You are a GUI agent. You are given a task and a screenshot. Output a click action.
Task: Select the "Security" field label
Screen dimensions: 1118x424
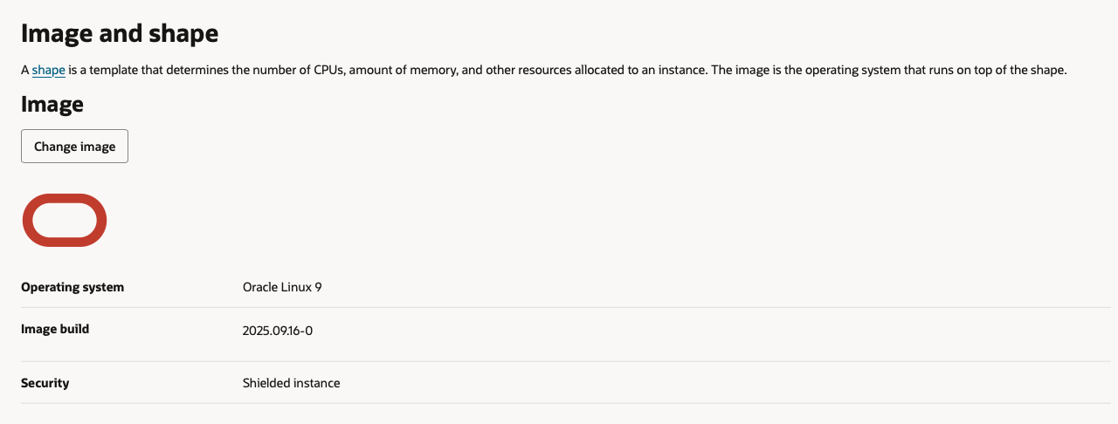(x=45, y=383)
